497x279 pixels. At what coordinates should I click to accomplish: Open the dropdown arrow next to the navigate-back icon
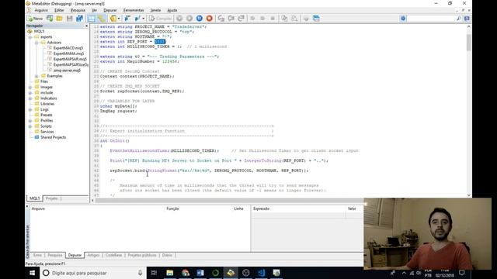pos(119,19)
